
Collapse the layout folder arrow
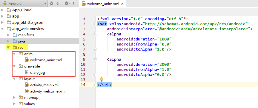pyautogui.click(x=14, y=79)
